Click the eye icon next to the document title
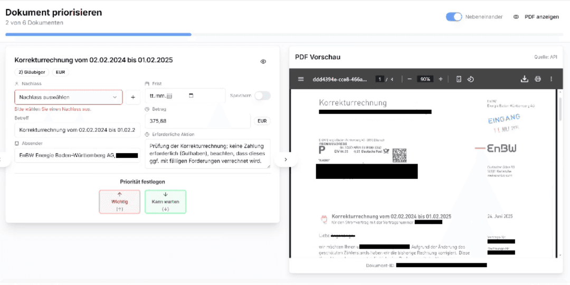This screenshot has width=570, height=285. pos(263,62)
